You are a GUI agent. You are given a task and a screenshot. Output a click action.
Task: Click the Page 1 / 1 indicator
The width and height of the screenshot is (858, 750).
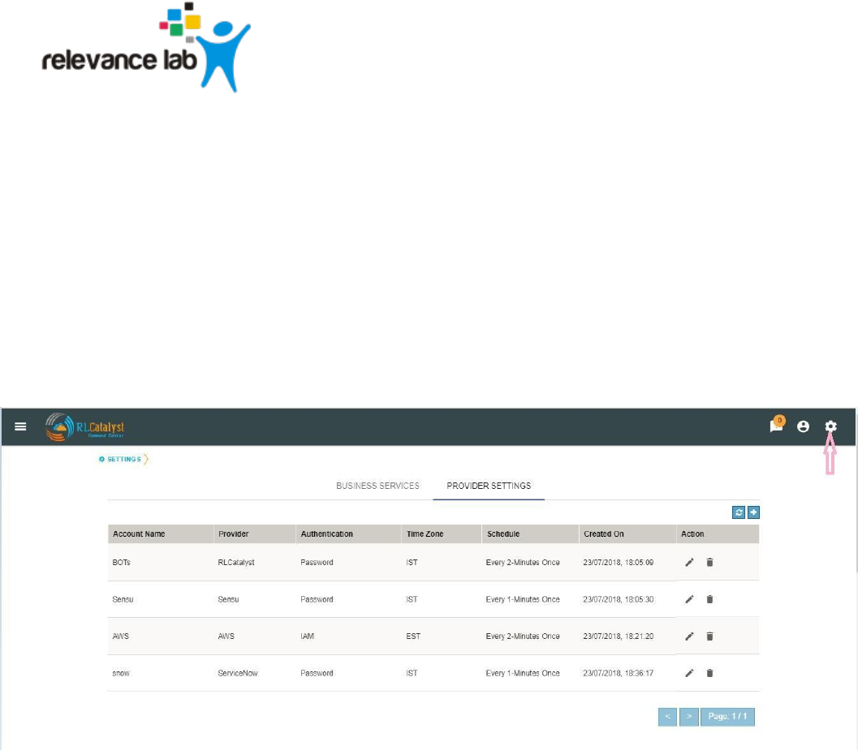click(x=728, y=716)
